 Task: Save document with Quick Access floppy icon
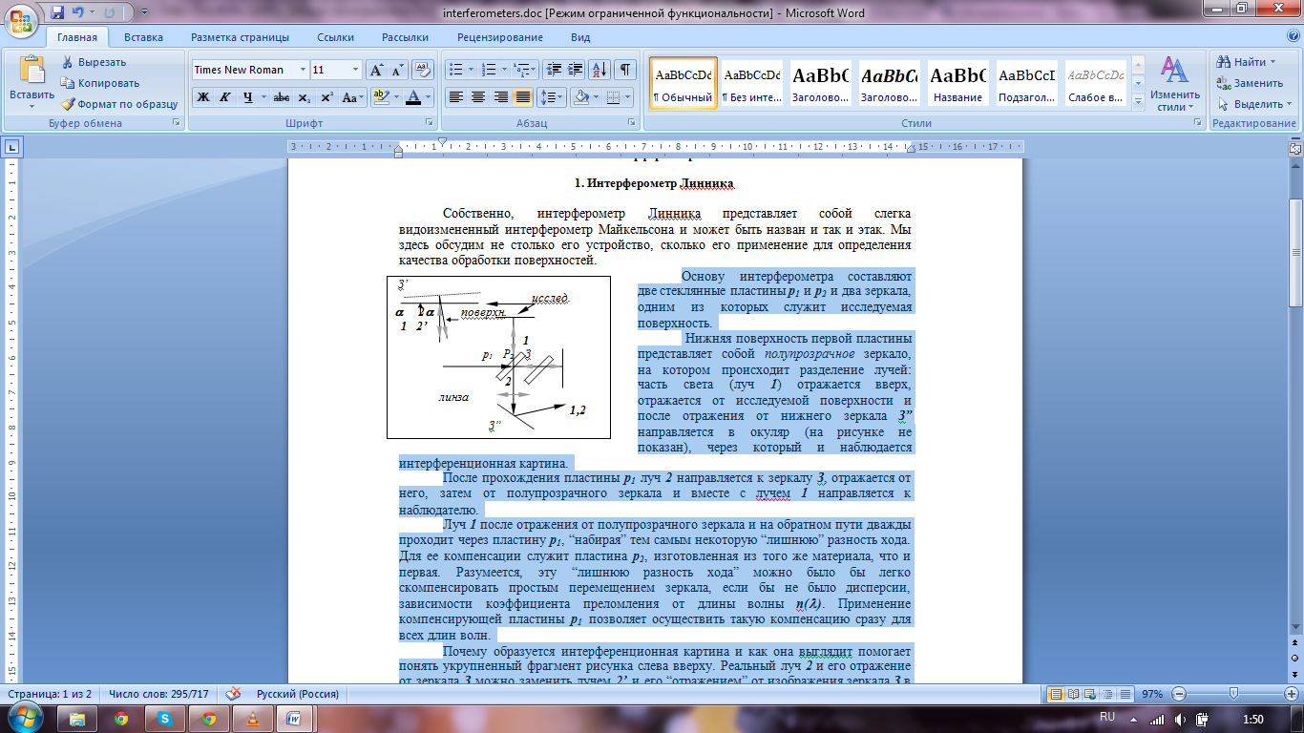[x=57, y=13]
